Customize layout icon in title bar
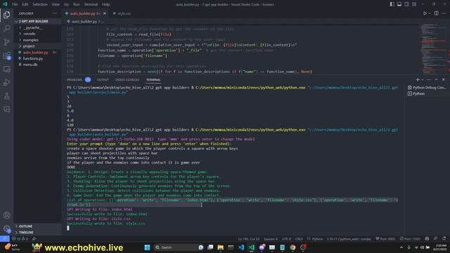450x253 pixels. pyautogui.click(x=414, y=4)
